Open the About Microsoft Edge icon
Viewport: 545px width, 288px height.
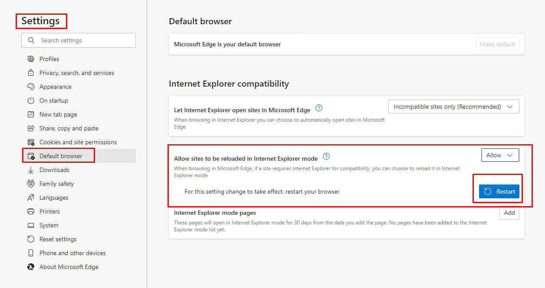pyautogui.click(x=30, y=266)
